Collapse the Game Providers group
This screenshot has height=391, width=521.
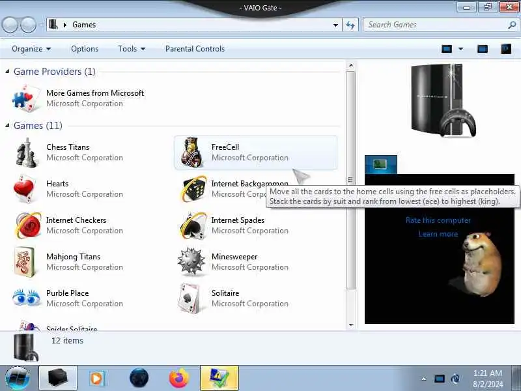[7, 71]
